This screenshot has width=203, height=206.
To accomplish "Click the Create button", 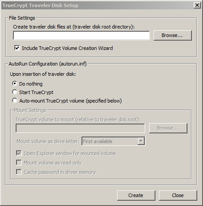I will coord(136,195).
